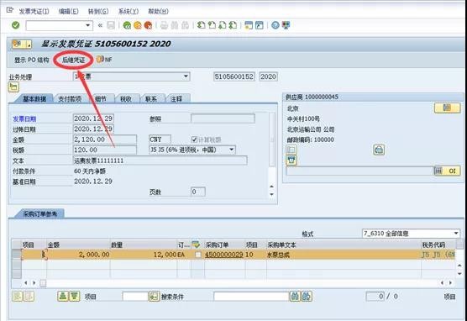The height and width of the screenshot is (321, 467).
Task: Click the NF button
Action: pyautogui.click(x=104, y=60)
